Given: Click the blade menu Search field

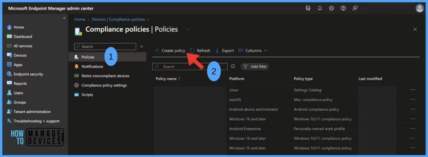Looking at the screenshot, I should [105, 47].
